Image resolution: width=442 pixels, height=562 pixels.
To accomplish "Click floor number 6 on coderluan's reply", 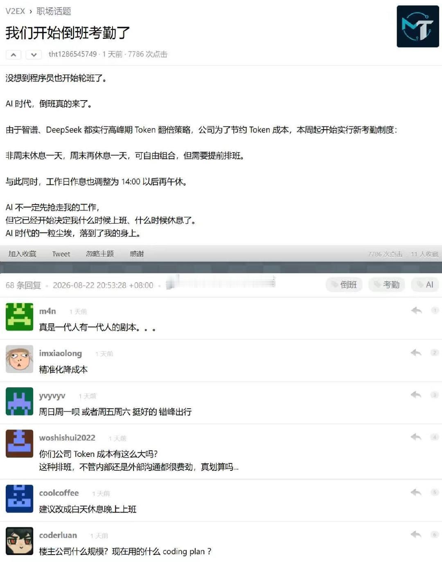I will point(435,534).
